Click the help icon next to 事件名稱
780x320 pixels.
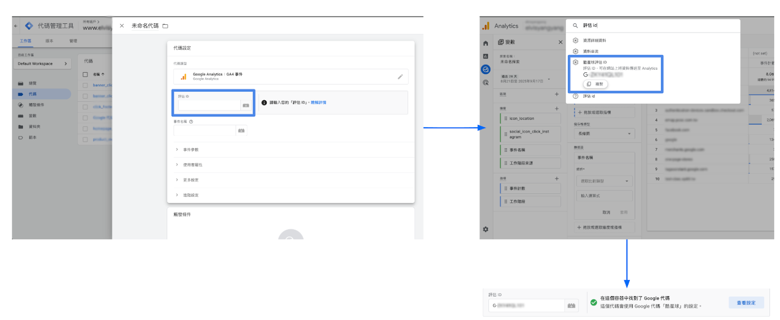[x=191, y=122]
